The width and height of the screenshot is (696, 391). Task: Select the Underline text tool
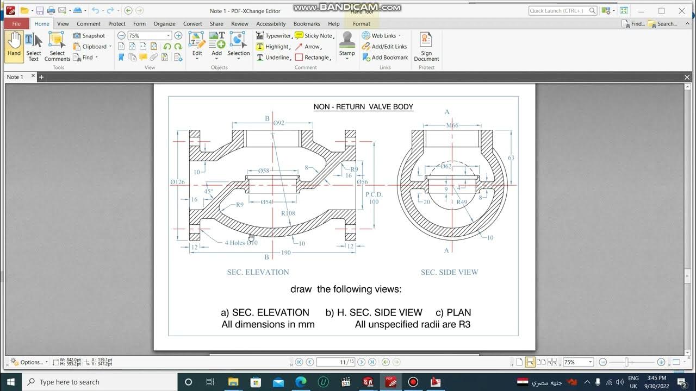pos(273,58)
